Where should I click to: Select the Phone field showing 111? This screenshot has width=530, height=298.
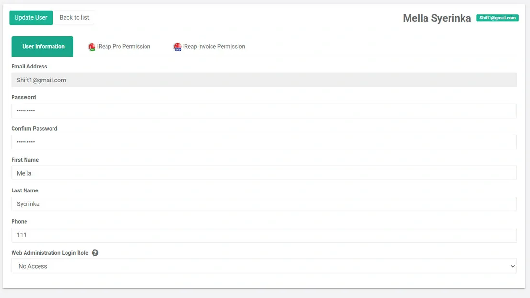point(264,235)
